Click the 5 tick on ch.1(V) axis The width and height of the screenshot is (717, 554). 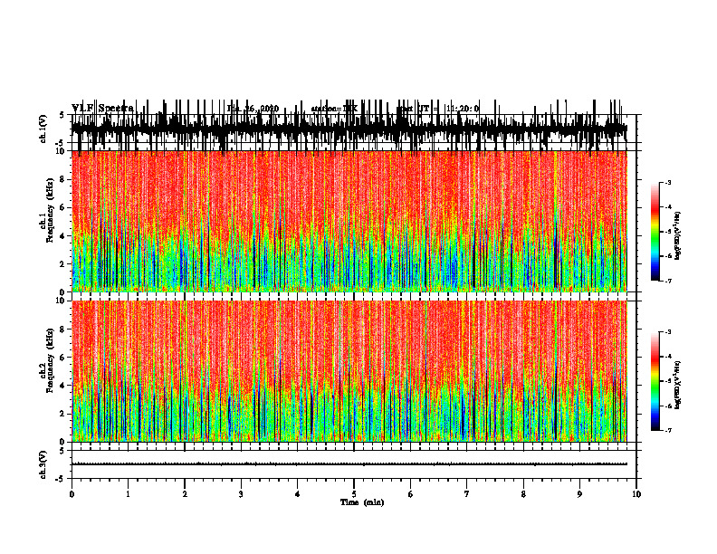pyautogui.click(x=62, y=115)
